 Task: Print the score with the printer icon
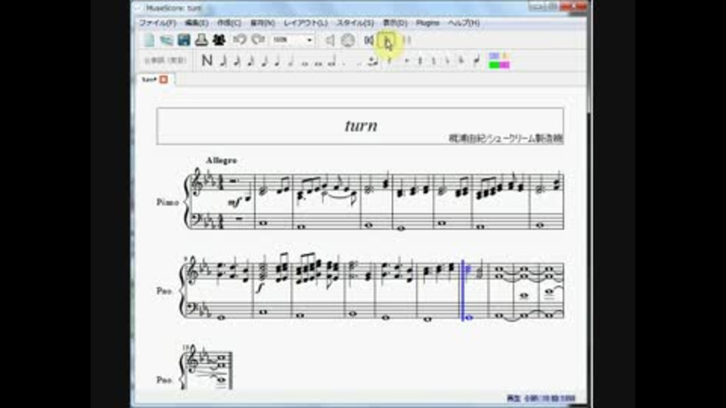pyautogui.click(x=201, y=40)
